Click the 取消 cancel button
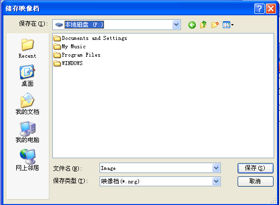 click(x=255, y=181)
